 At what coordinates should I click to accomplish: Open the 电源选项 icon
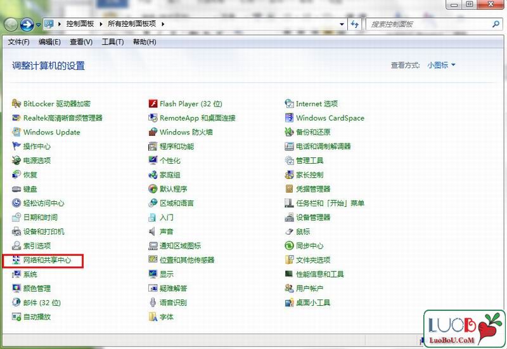[16, 161]
